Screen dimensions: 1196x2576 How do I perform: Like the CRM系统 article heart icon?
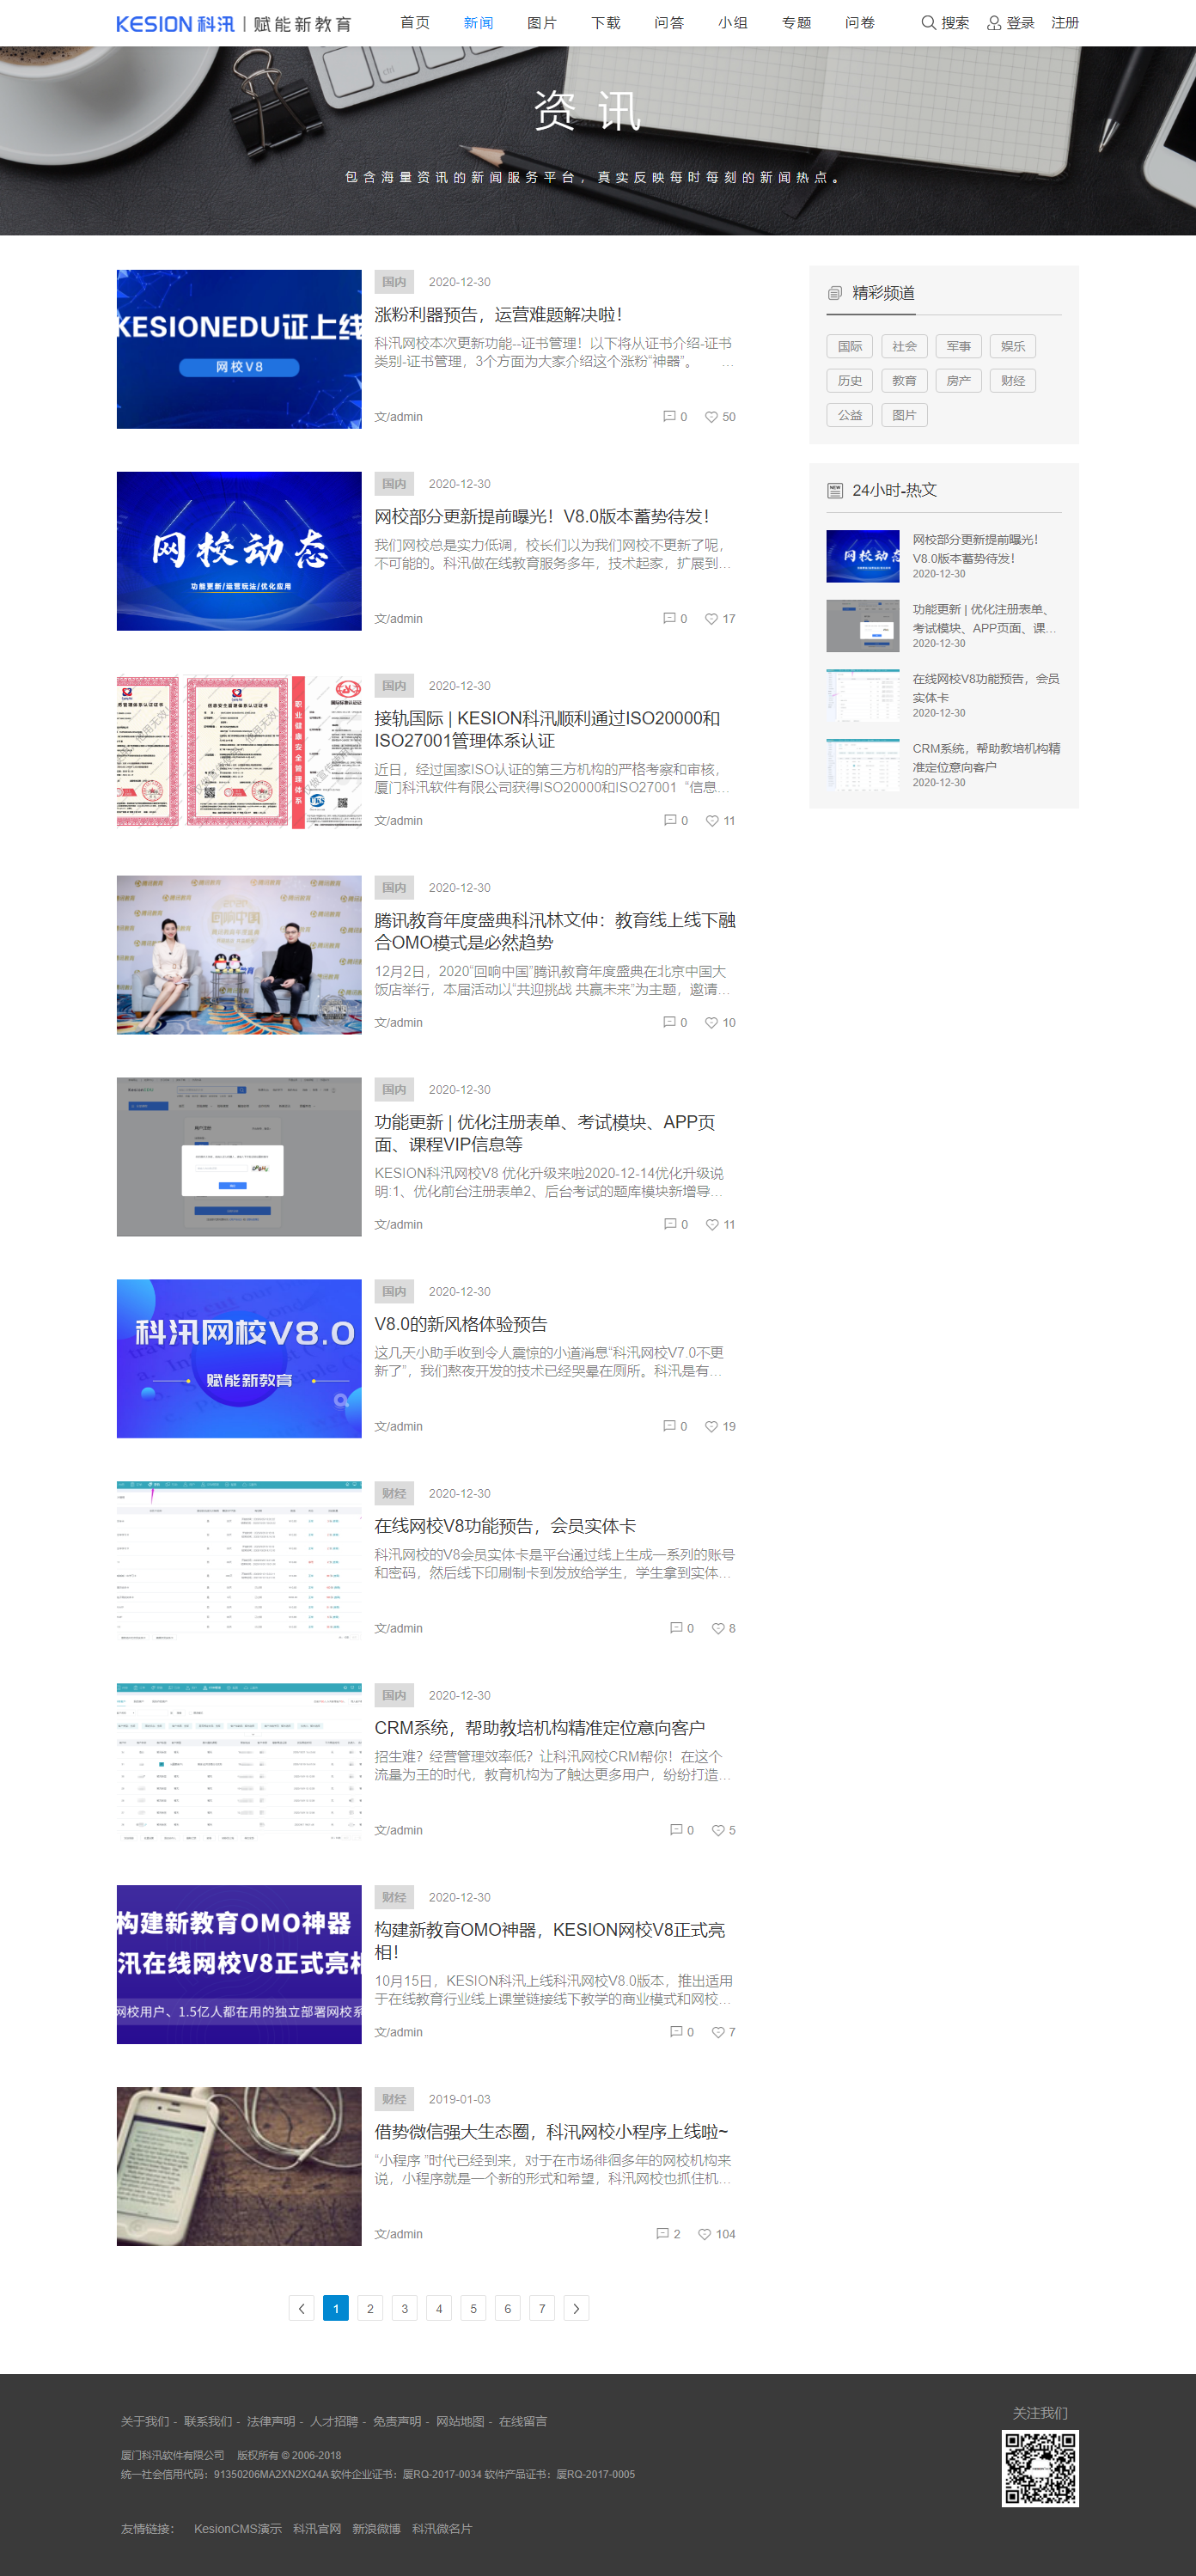click(x=718, y=1831)
